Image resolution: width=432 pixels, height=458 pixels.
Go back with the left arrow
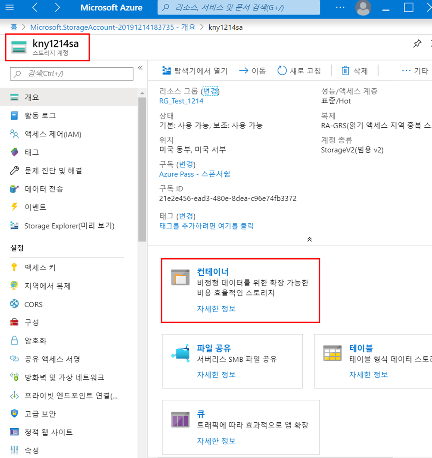pos(35,7)
